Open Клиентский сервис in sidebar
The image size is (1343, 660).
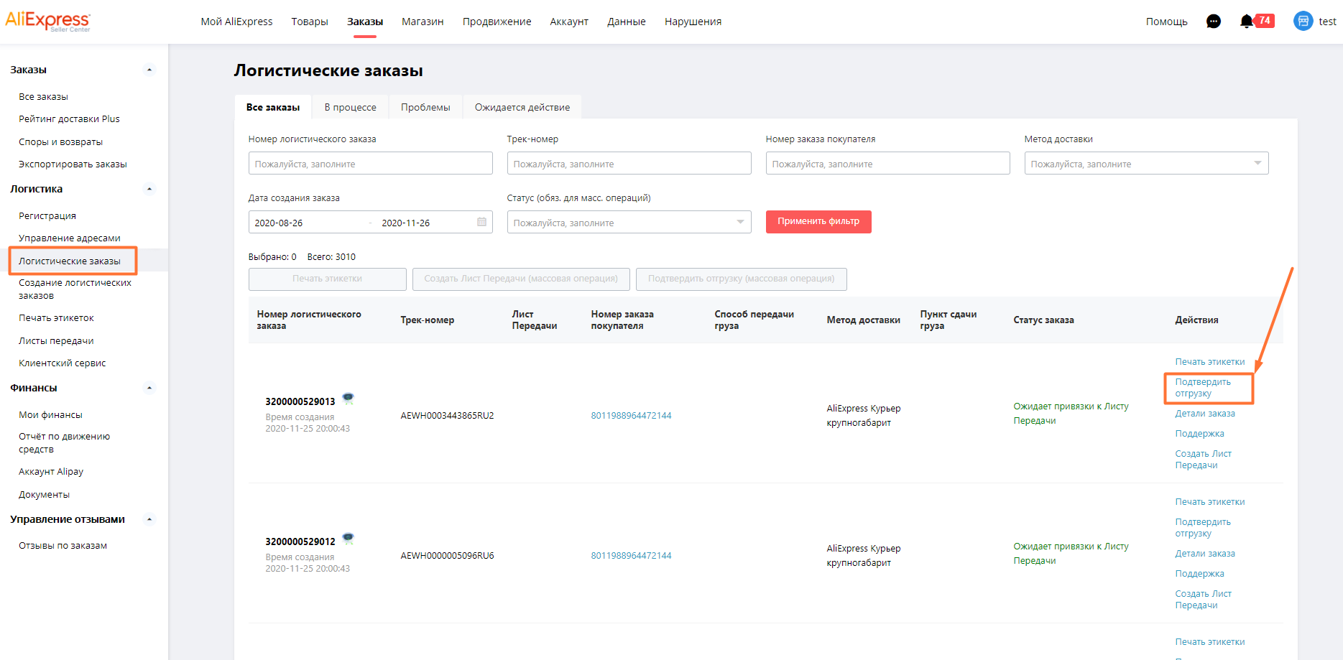(62, 363)
